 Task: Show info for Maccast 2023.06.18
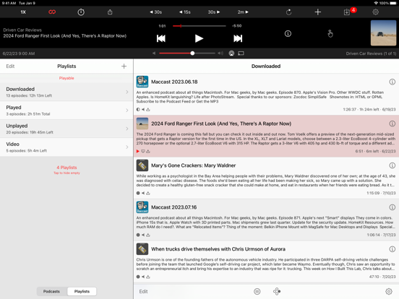[392, 82]
